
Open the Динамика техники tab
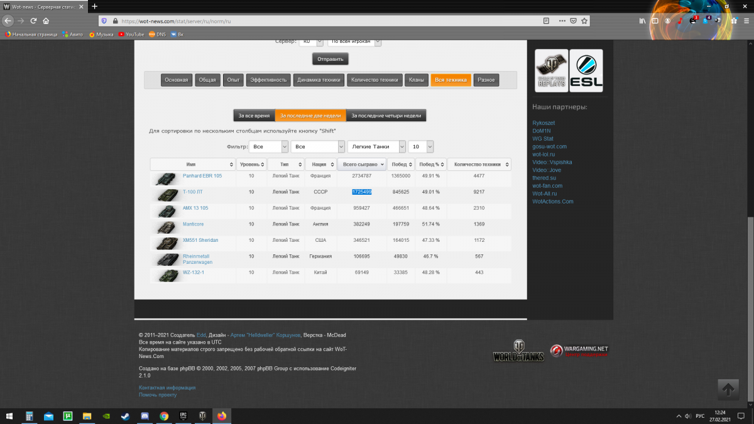pyautogui.click(x=319, y=80)
